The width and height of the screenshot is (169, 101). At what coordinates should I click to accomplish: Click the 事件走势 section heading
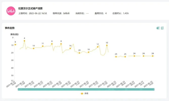point(10,28)
